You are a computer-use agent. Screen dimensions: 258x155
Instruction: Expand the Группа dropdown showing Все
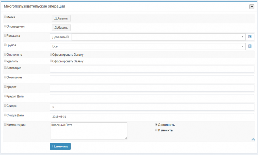click(x=148, y=46)
